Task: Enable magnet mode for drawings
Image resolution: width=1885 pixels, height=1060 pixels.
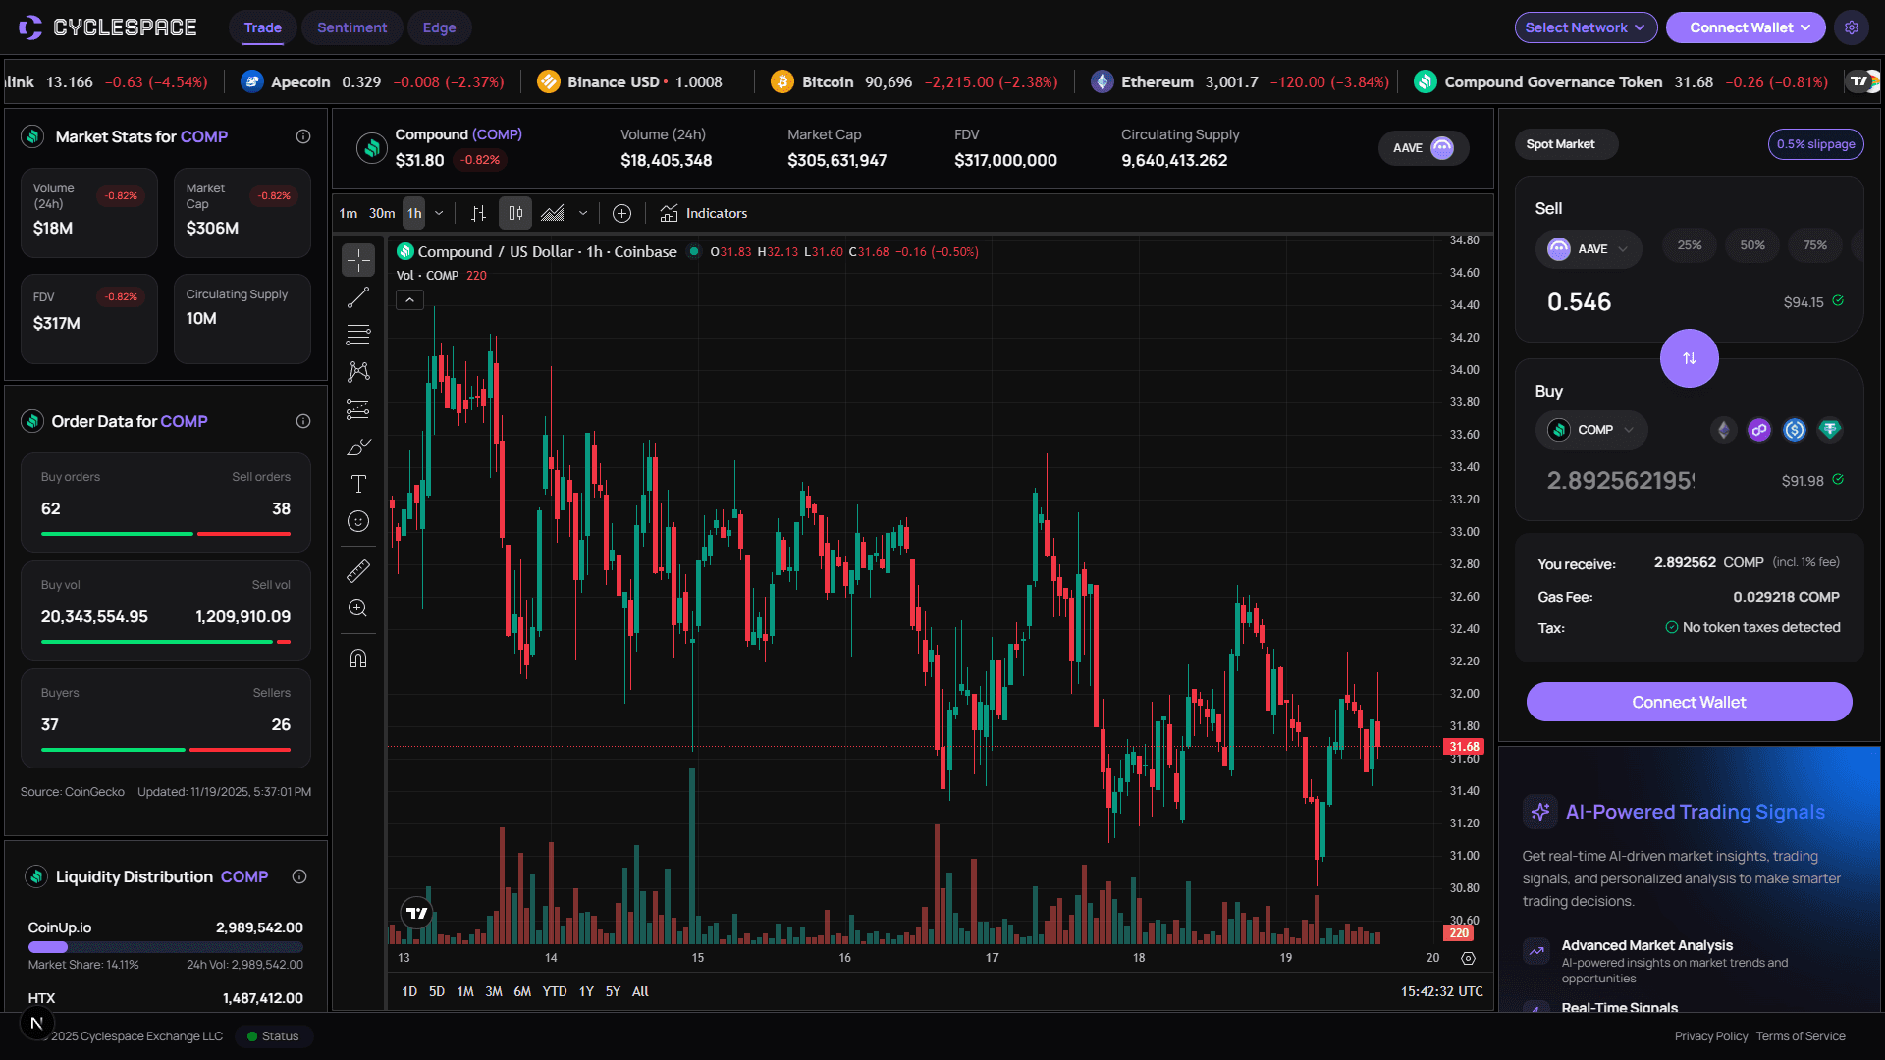Action: (358, 658)
